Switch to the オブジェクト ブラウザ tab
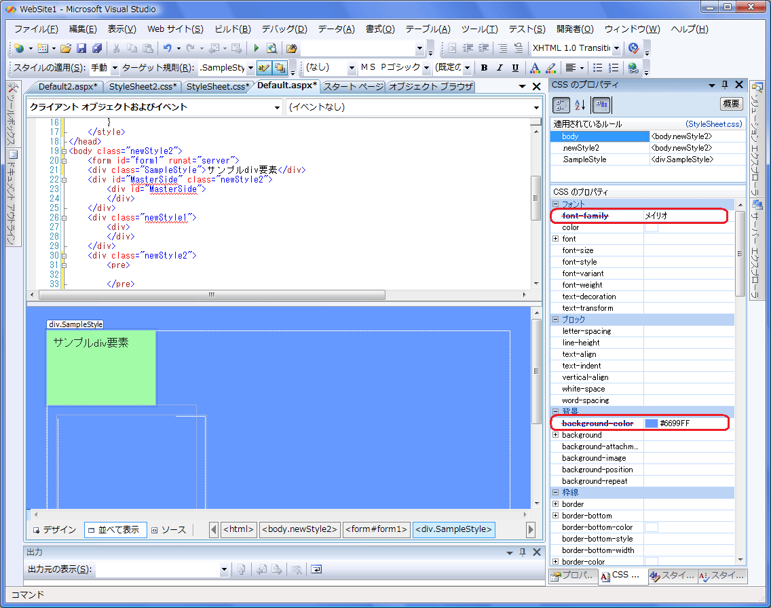This screenshot has height=608, width=771. coord(430,86)
